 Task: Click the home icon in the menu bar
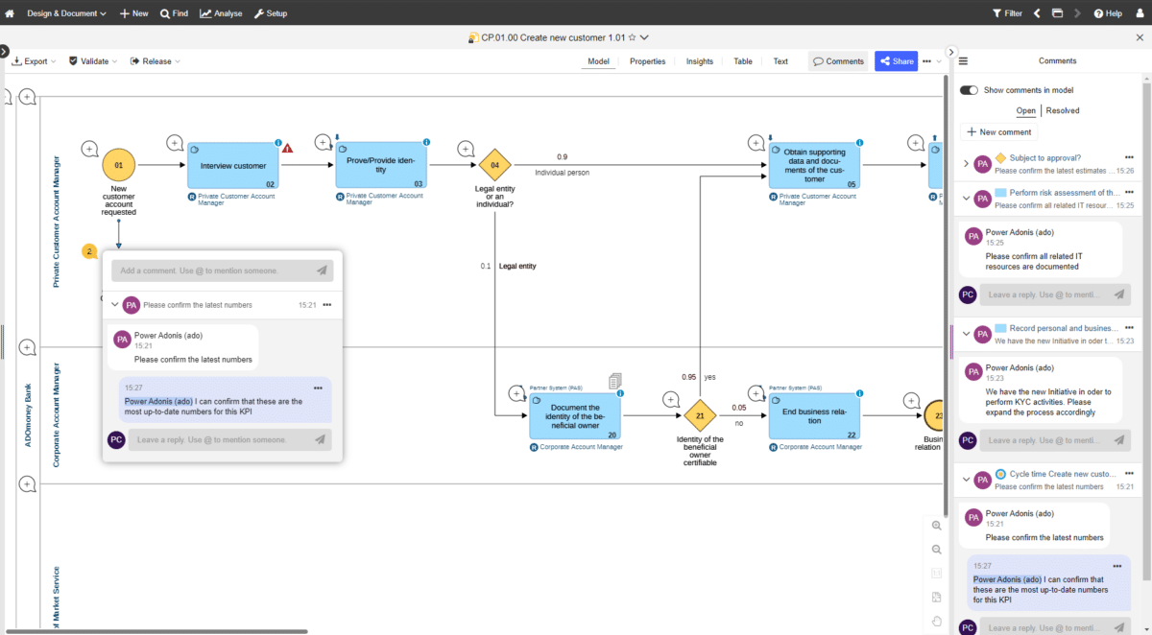pyautogui.click(x=10, y=13)
